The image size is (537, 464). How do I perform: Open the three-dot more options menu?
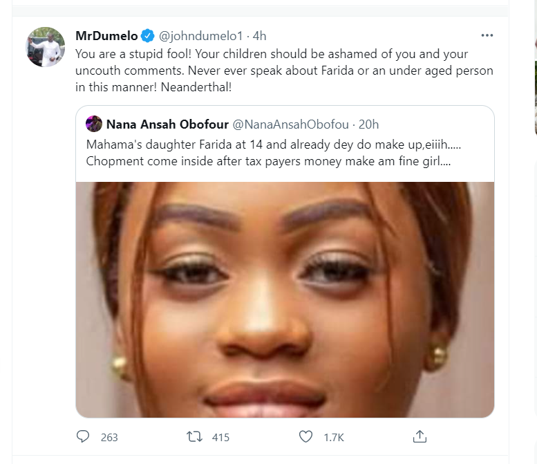pos(487,35)
